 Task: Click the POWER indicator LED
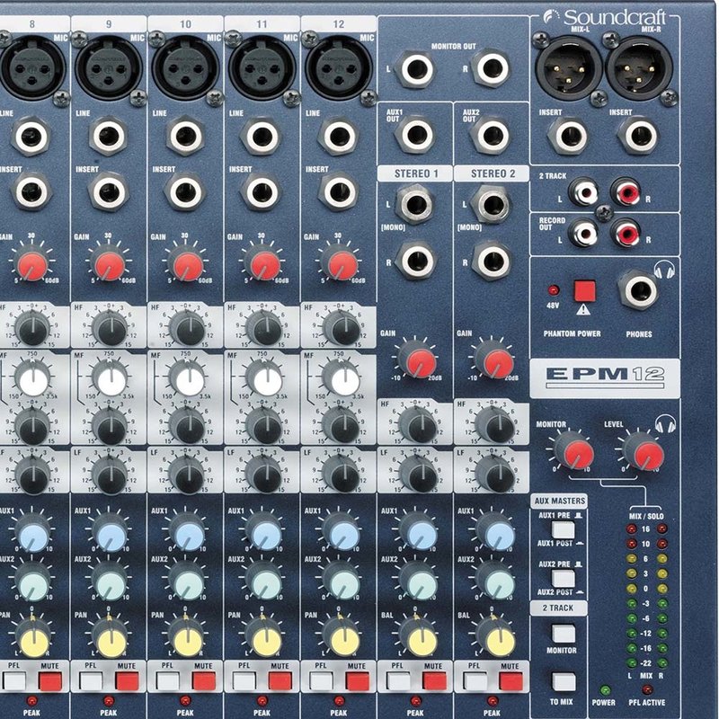tap(606, 690)
